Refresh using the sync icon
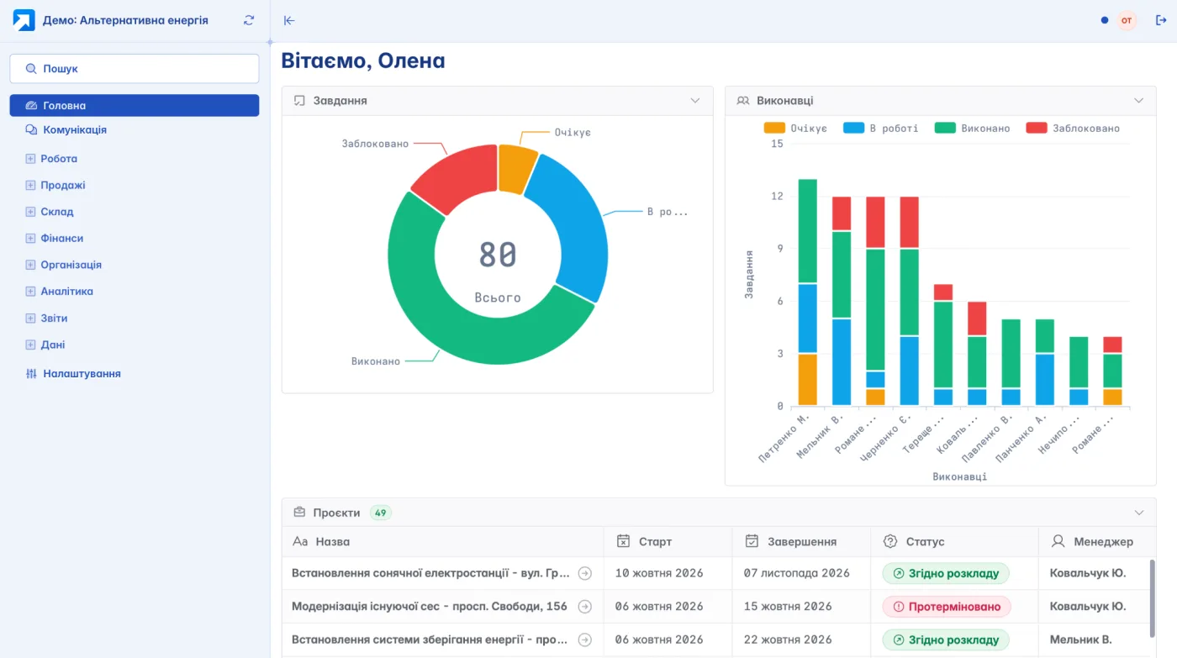Screen dimensions: 1177x658 pyautogui.click(x=249, y=20)
